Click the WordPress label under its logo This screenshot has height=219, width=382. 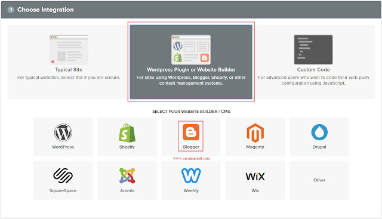coord(63,147)
